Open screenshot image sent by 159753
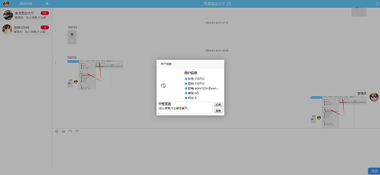This screenshot has height=175, width=380. (x=95, y=75)
